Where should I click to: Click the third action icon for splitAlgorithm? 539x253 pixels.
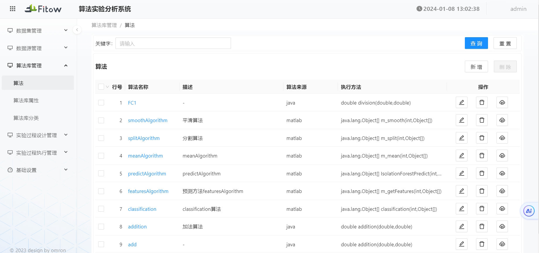(502, 138)
